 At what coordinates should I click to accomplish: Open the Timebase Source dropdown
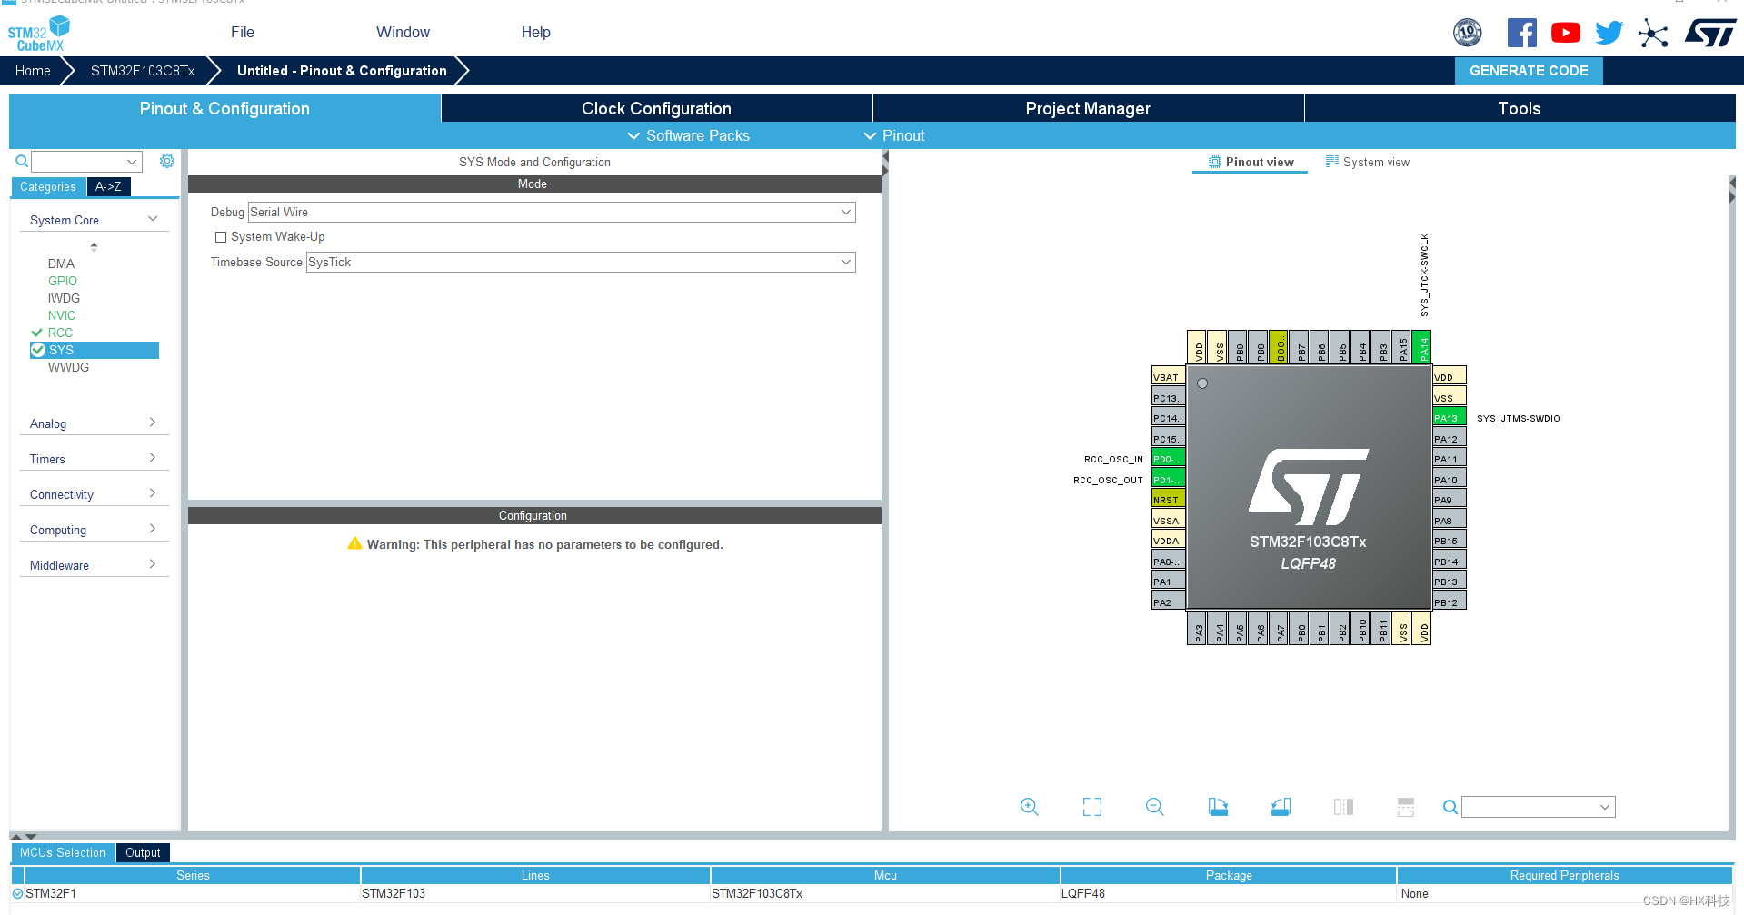point(581,262)
